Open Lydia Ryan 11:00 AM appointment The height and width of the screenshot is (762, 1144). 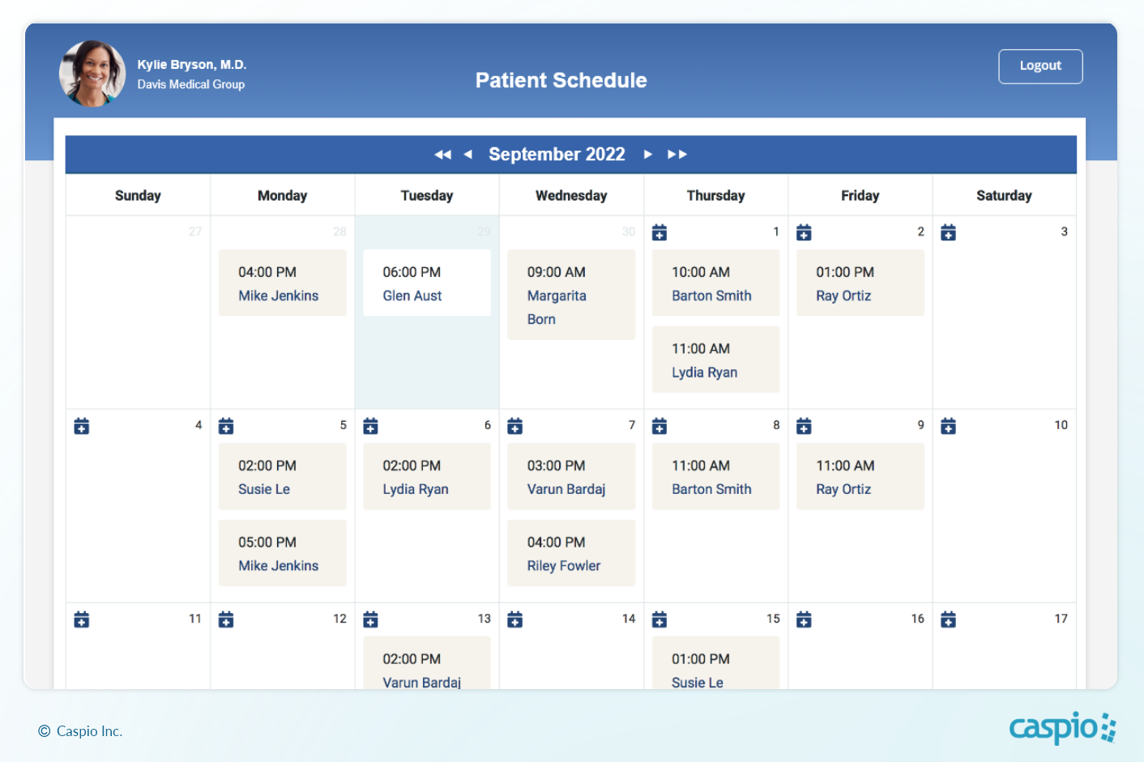tap(715, 360)
